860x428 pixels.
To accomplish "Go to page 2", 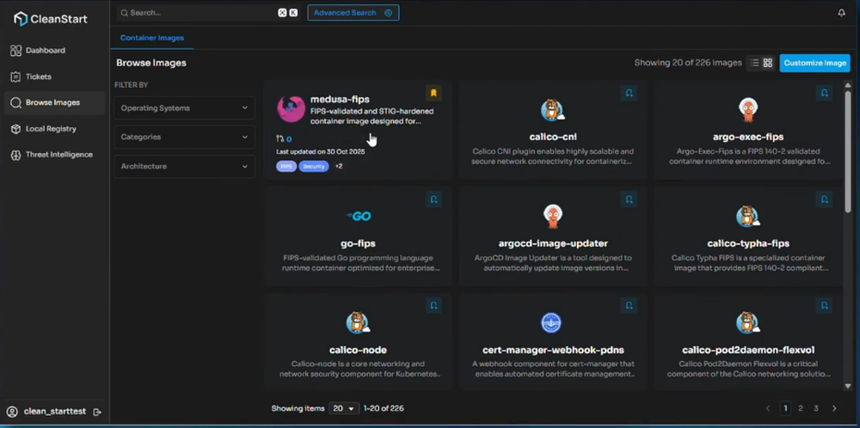I will [x=801, y=408].
